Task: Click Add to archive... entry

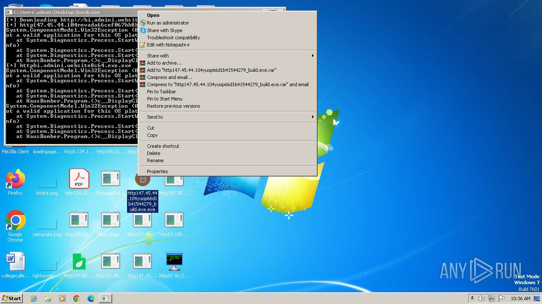Action: click(227, 63)
